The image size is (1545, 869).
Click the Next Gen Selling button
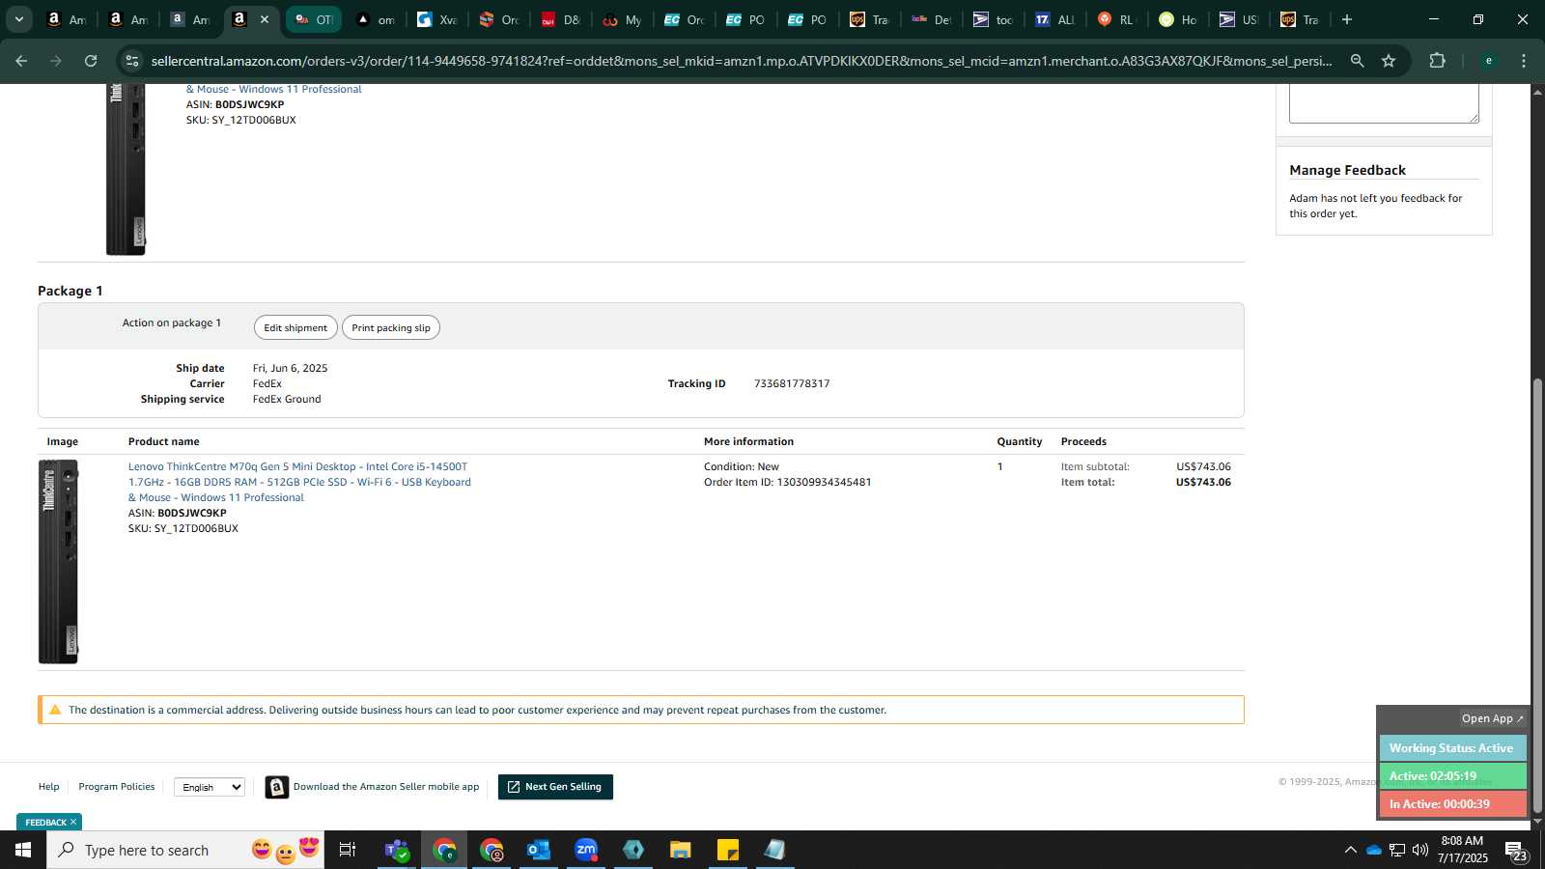[x=555, y=787]
